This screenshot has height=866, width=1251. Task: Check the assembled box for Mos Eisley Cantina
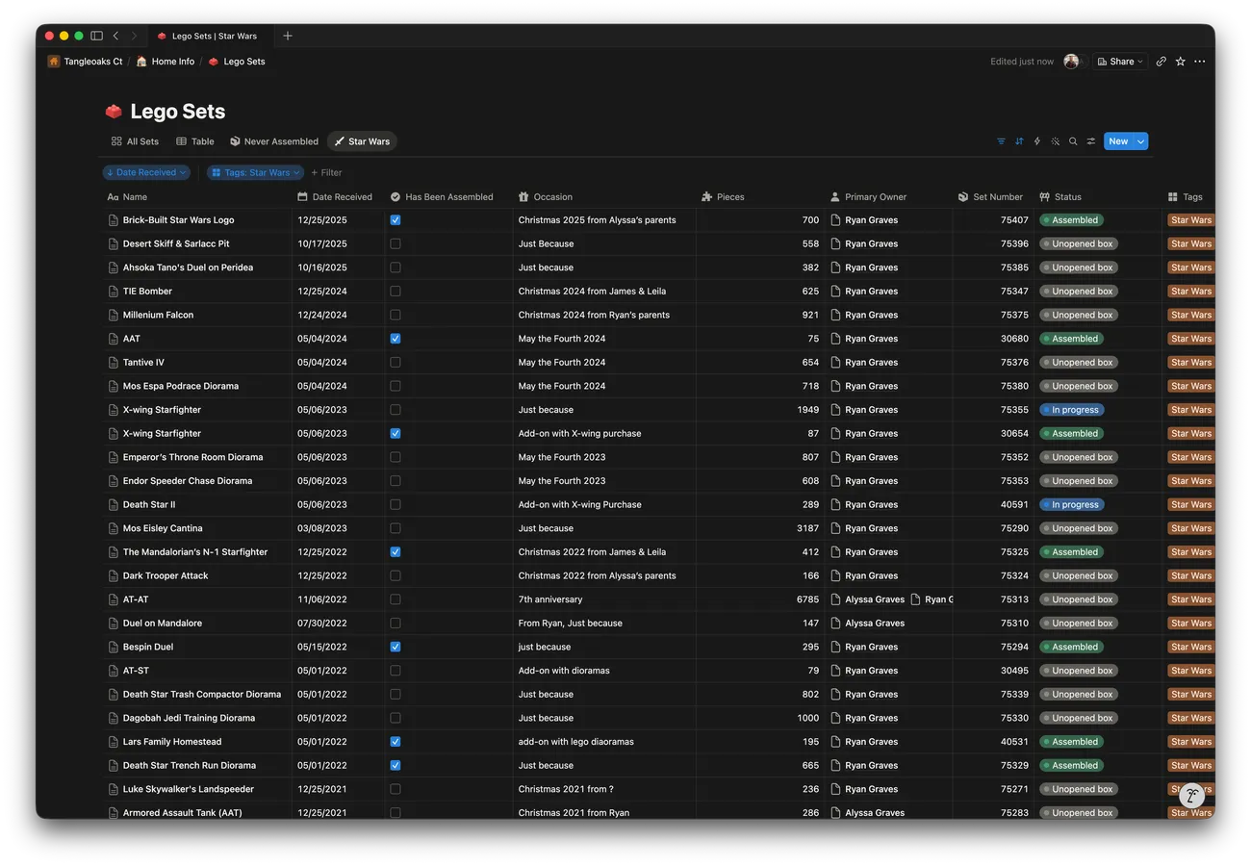[396, 528]
